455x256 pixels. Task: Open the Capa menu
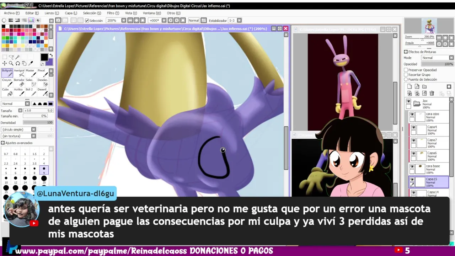71,13
